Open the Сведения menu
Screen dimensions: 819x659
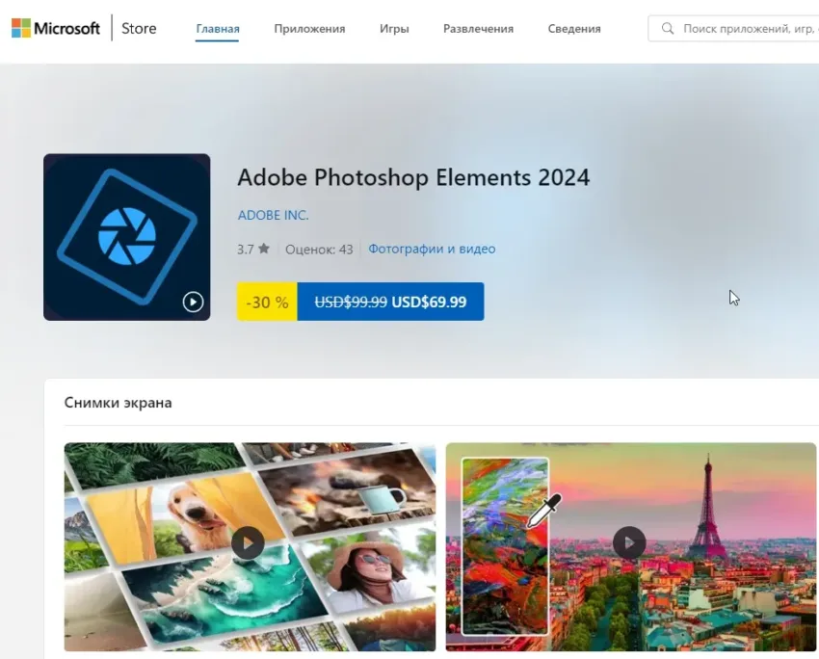pos(574,29)
